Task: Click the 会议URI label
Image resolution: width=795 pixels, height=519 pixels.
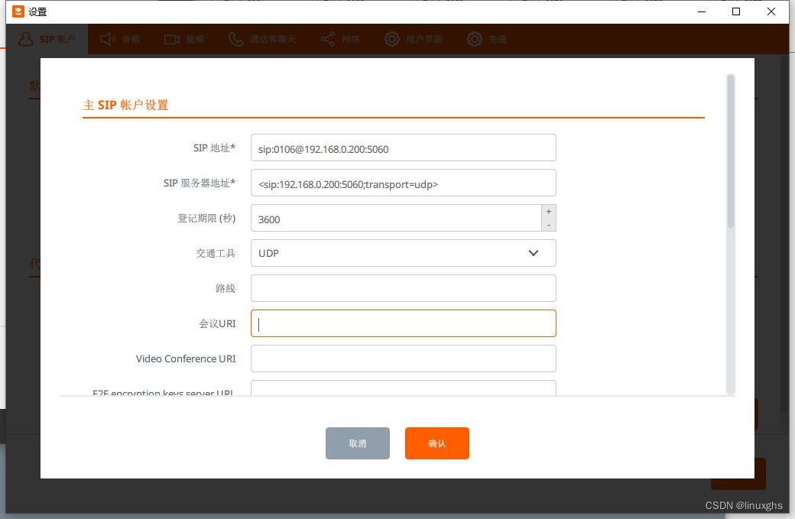Action: tap(217, 323)
